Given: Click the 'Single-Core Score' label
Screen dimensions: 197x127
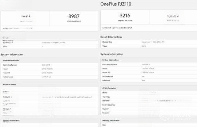Looking at the screenshot, I should (125, 21).
